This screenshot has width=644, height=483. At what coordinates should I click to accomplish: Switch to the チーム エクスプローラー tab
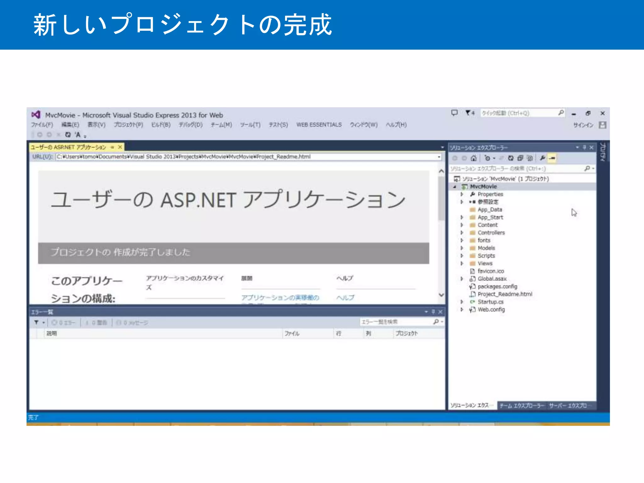[x=522, y=406]
